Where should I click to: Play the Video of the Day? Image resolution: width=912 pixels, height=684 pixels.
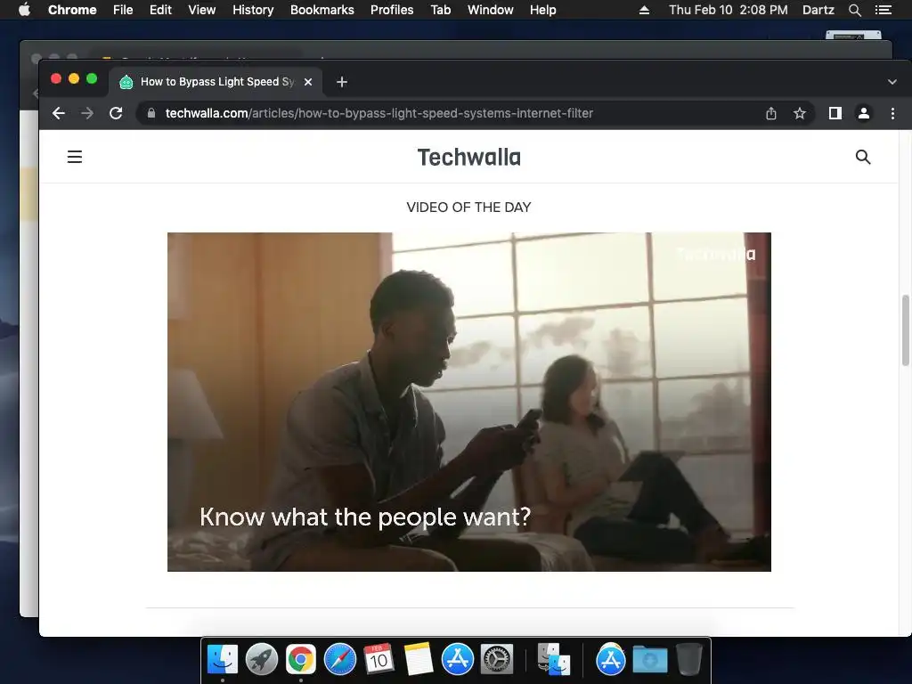468,402
